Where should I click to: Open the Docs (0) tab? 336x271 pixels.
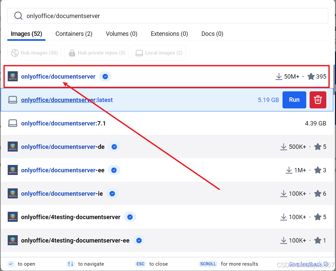(212, 34)
